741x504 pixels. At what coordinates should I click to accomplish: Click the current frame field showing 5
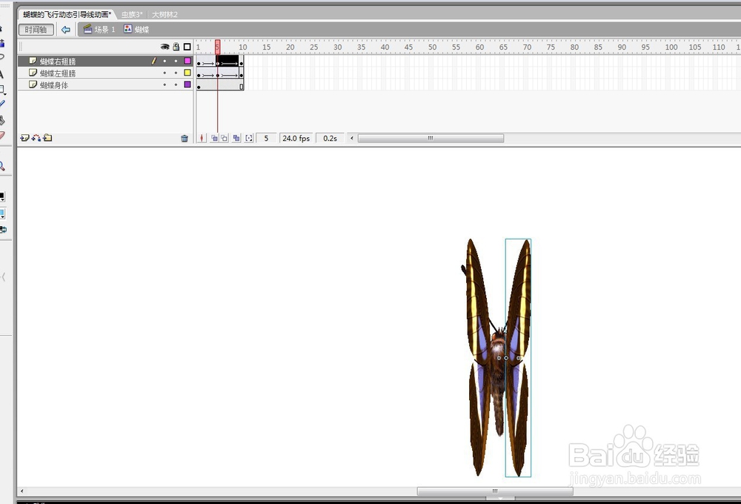point(266,138)
